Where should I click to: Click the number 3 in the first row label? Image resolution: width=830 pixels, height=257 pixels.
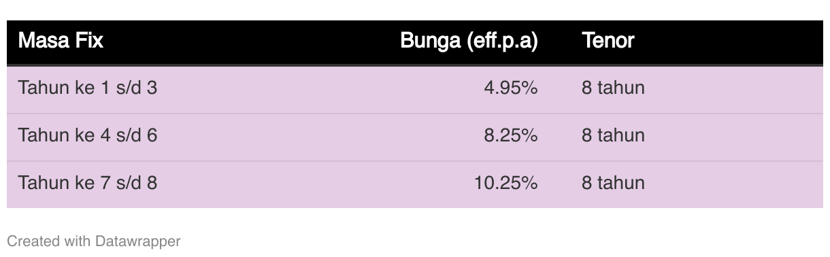coord(152,88)
